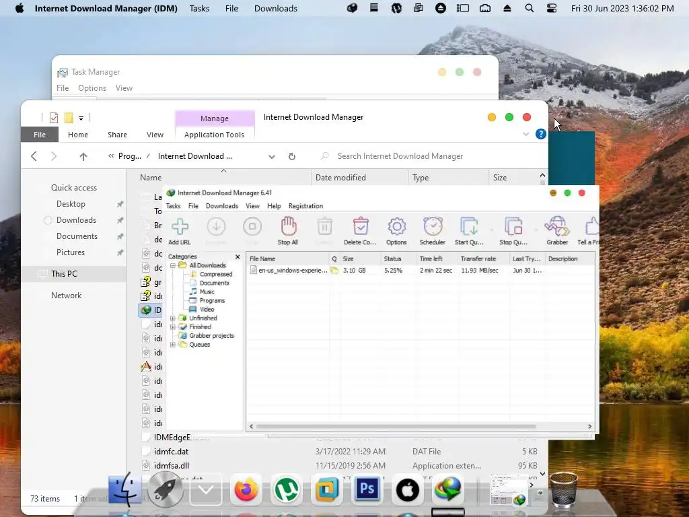The image size is (689, 517).
Task: Open Downloads in Quick access
Action: tap(76, 220)
